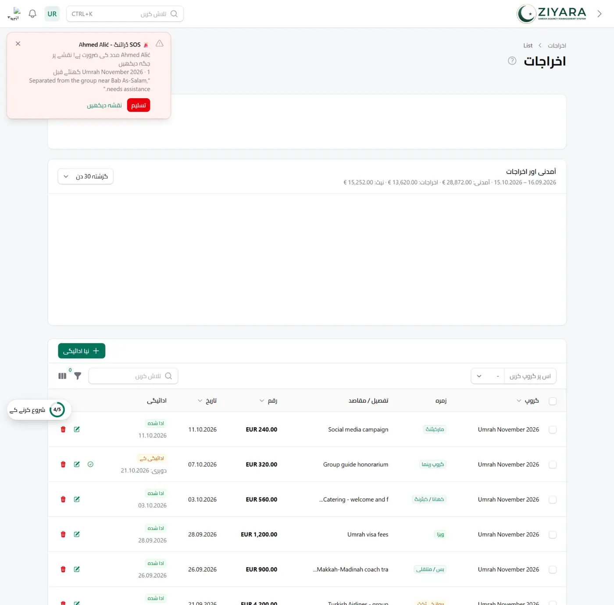Select the Social media campaign row checkbox

pyautogui.click(x=553, y=430)
